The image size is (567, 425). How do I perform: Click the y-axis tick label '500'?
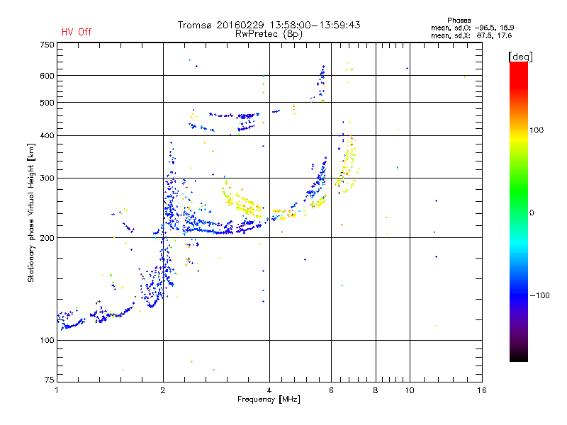[x=47, y=103]
